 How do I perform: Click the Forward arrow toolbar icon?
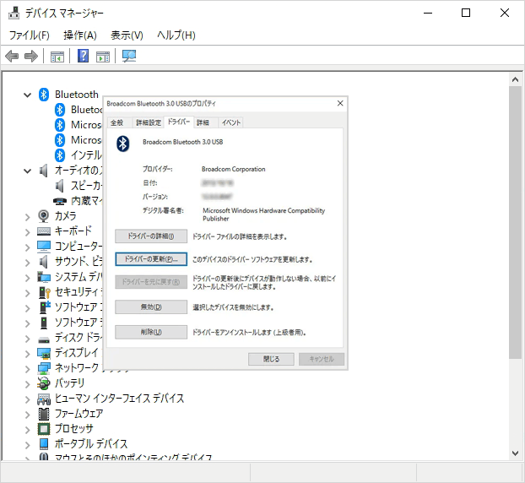31,56
